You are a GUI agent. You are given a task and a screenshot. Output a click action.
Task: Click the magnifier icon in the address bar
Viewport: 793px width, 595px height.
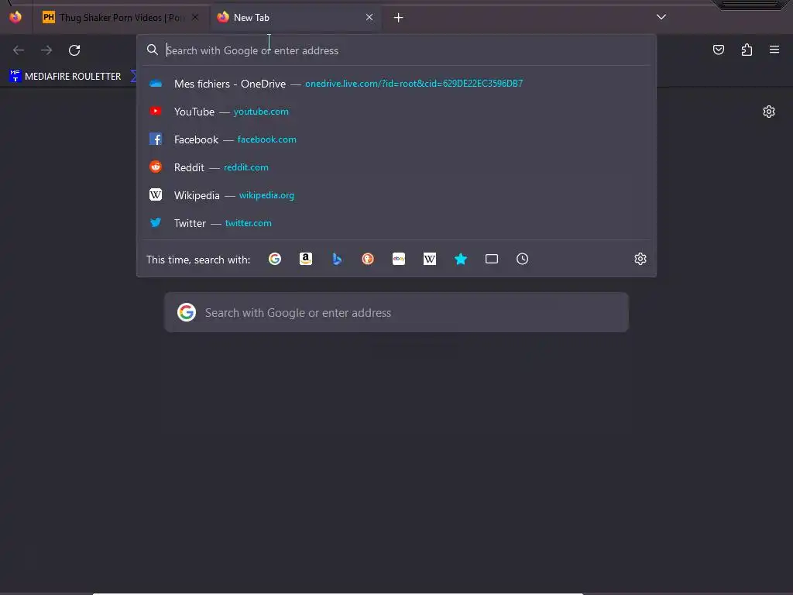pos(153,50)
